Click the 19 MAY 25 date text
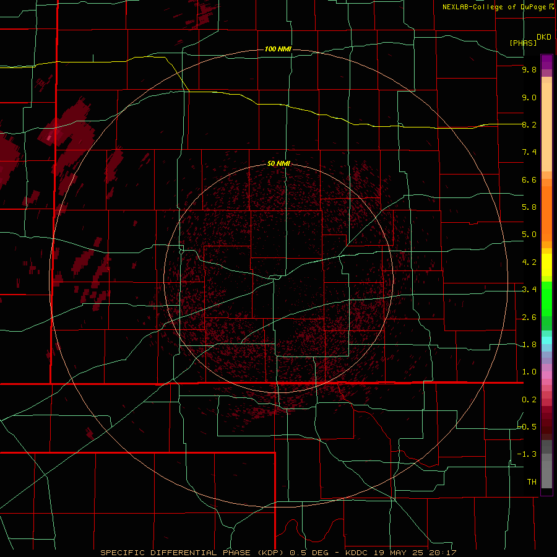557x557 pixels. click(397, 553)
